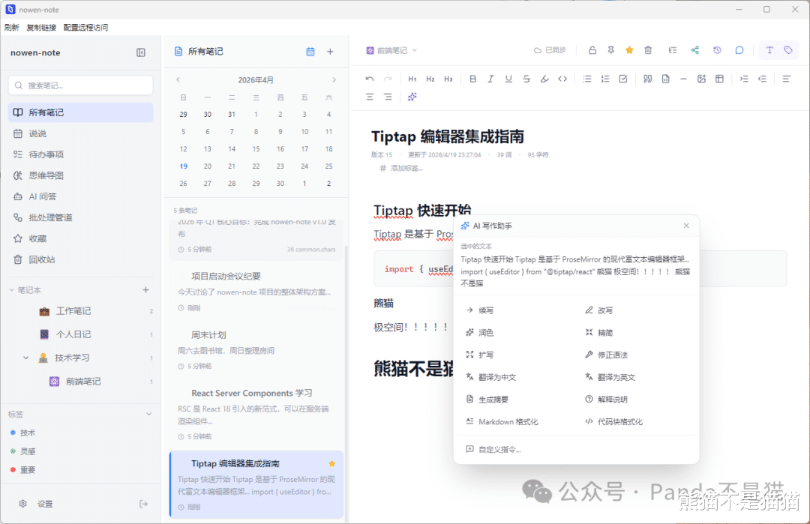Viewport: 810px width, 524px height.
Task: Collapse the 技术学习 notebook tree
Action: coord(25,358)
